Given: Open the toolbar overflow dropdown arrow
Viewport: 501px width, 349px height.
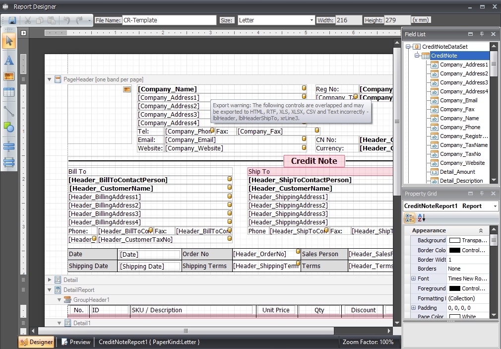Looking at the screenshot, I should click(89, 21).
